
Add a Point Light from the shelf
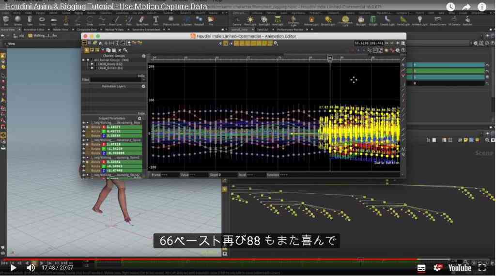[250, 20]
